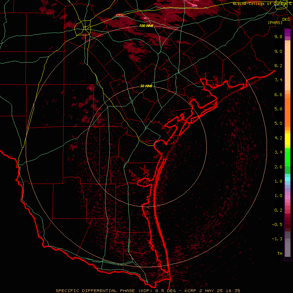Click the "18:35" timestamp in the caption
Viewport: 293px width, 293px height.
pos(232,291)
